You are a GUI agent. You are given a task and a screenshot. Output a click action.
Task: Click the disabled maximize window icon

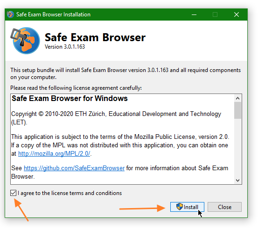pos(215,14)
